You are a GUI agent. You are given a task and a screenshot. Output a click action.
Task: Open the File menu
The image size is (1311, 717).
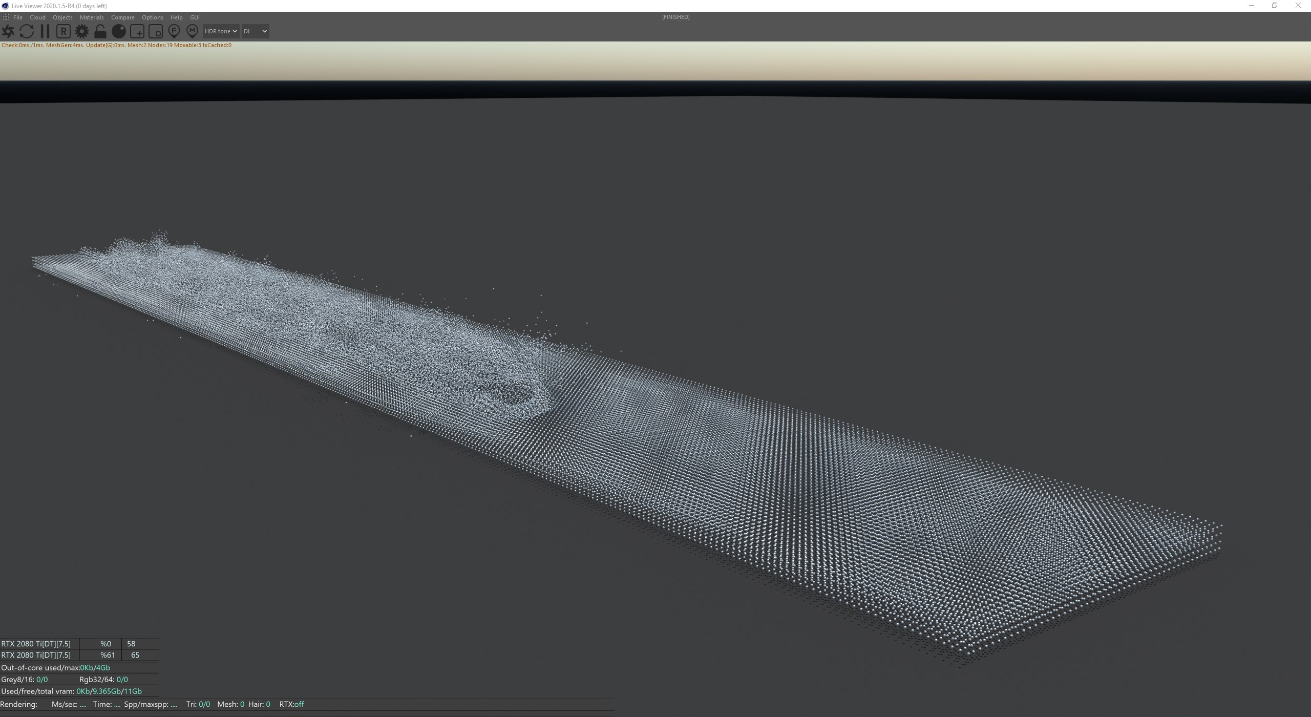pos(18,17)
